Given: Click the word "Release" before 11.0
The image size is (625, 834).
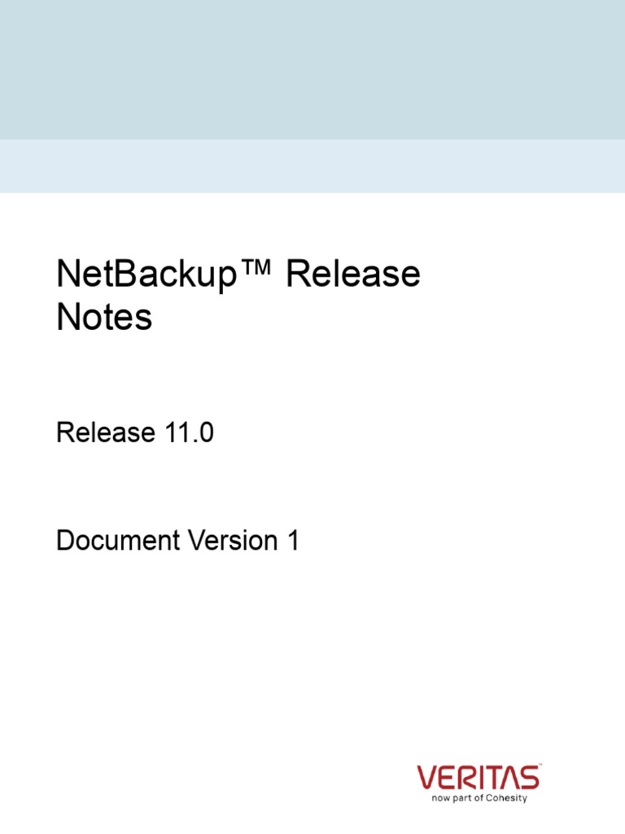Looking at the screenshot, I should 105,432.
